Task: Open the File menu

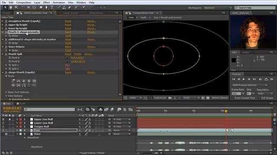Action: (4, 3)
